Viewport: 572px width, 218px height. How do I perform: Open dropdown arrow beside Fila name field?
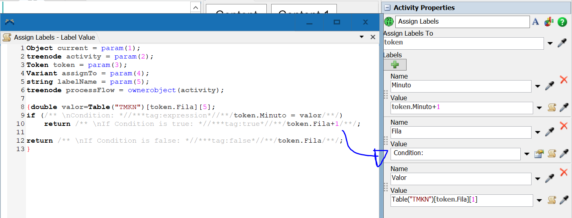point(538,132)
